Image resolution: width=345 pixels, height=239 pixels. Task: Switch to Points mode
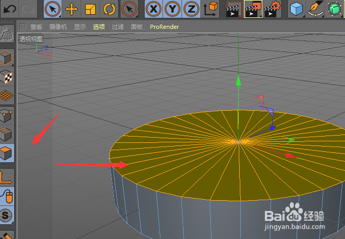click(7, 116)
